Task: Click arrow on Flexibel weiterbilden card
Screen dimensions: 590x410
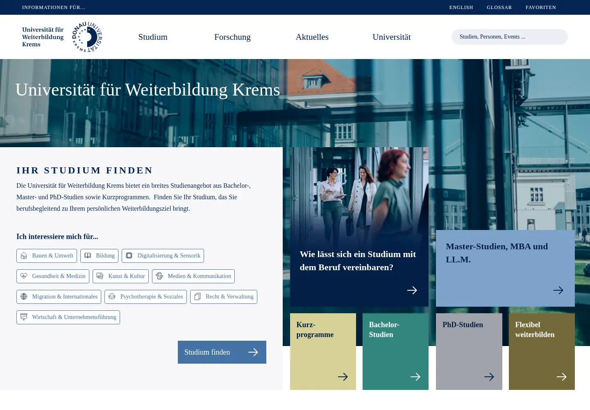Action: pos(562,377)
